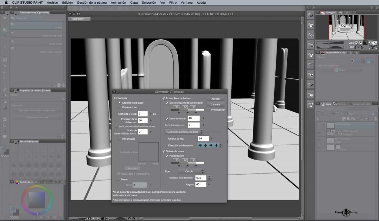Zoom in using Navigator plus magnifier
Screen dimensions: 379x221
pos(360,43)
